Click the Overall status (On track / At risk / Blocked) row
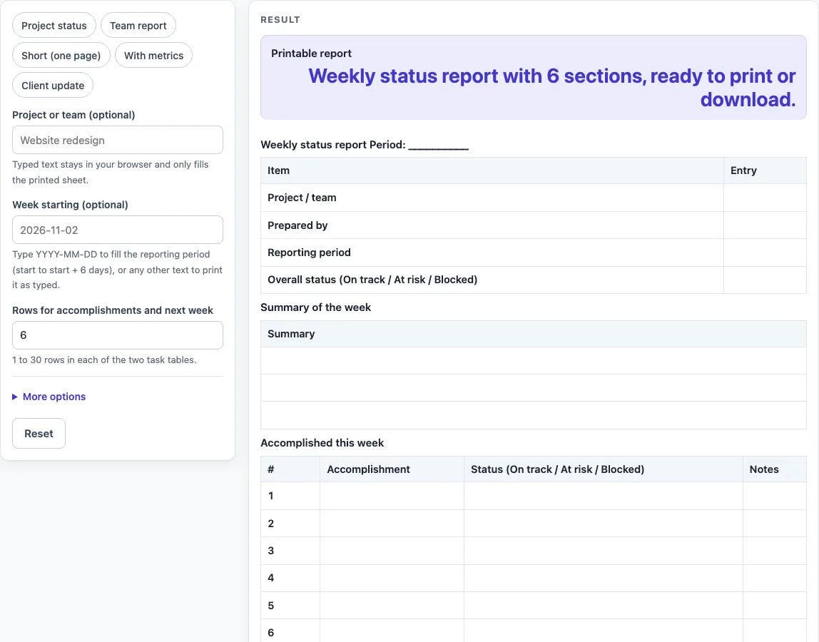Image resolution: width=819 pixels, height=642 pixels. pos(534,280)
